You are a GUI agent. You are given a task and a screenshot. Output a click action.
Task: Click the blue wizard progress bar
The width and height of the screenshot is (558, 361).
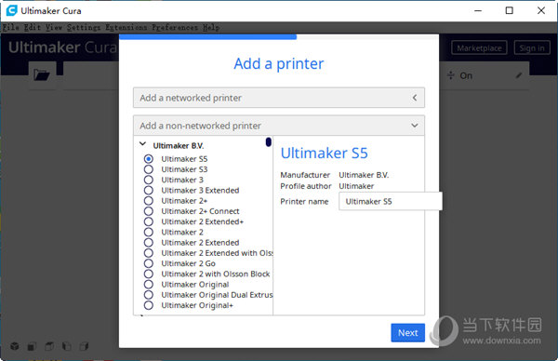point(207,36)
